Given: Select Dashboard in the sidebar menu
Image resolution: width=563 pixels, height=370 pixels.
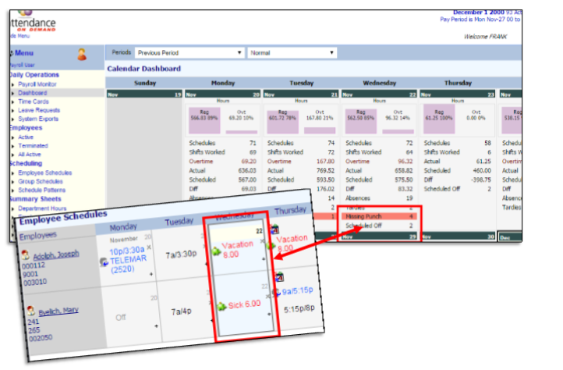Looking at the screenshot, I should [x=32, y=92].
